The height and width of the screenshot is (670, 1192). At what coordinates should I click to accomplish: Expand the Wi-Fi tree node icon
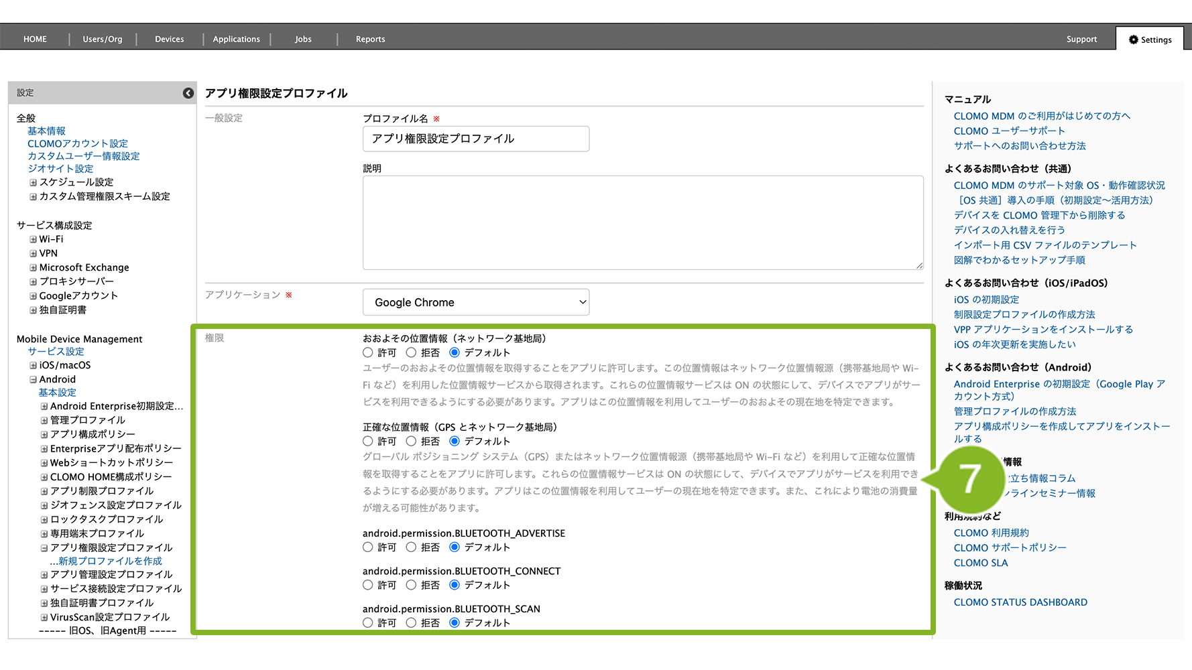click(33, 239)
